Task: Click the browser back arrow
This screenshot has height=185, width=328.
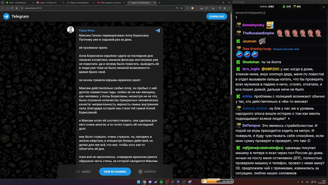Action: pyautogui.click(x=3, y=8)
